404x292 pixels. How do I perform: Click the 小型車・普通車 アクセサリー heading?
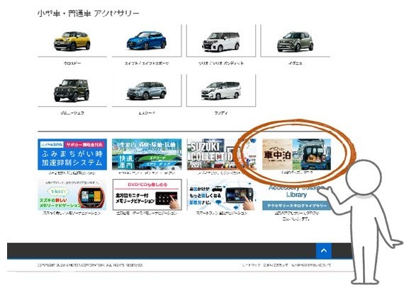88,13
